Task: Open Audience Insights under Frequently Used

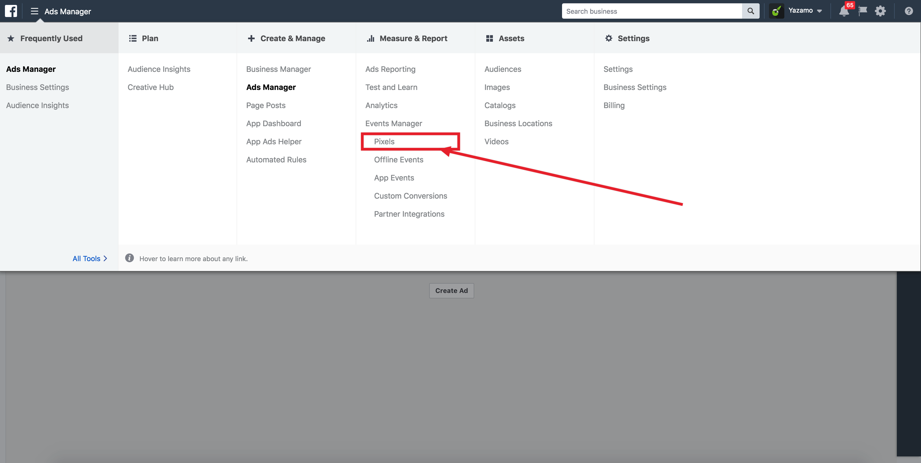Action: 38,105
